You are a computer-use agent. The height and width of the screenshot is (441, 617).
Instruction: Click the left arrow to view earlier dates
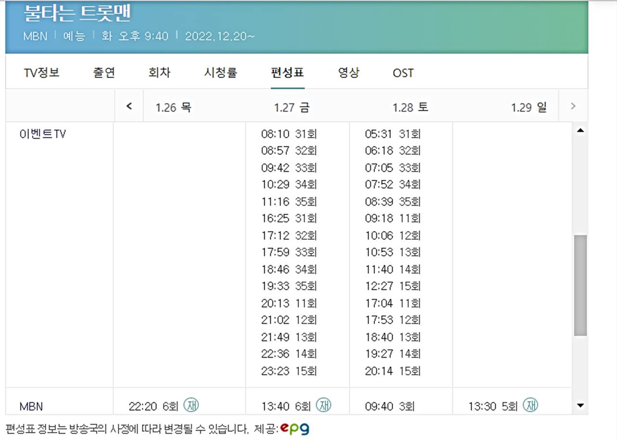pyautogui.click(x=129, y=107)
